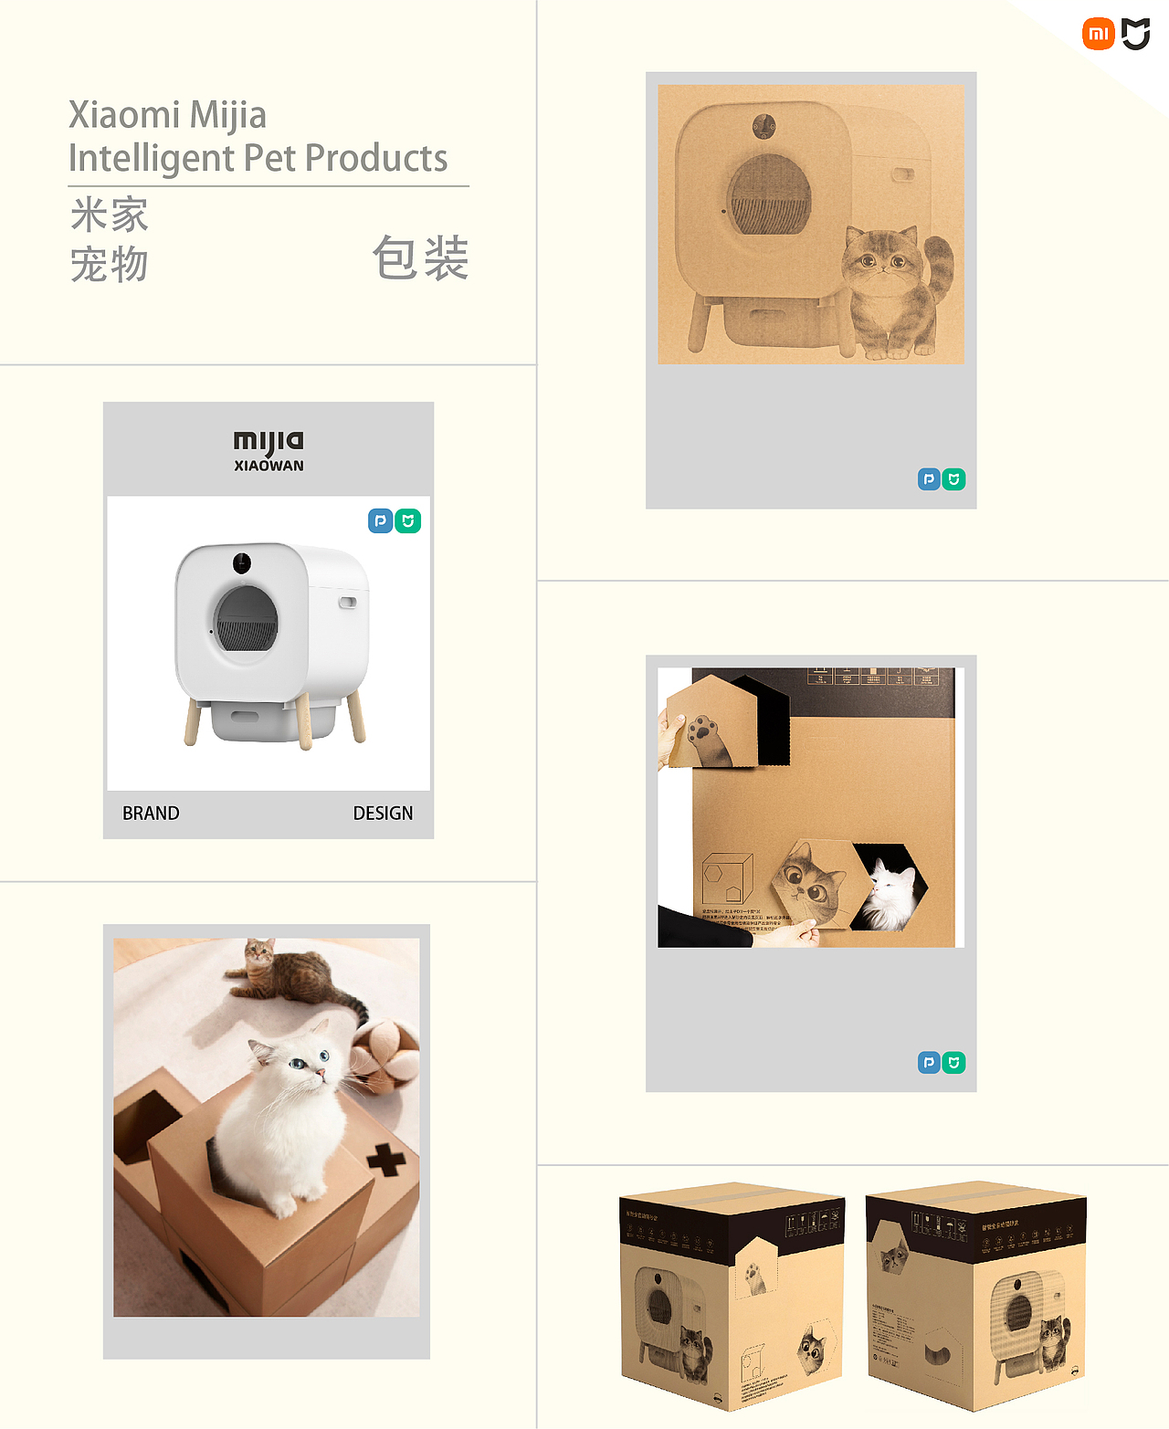Click the BRAND label
This screenshot has width=1169, height=1429.
[151, 813]
